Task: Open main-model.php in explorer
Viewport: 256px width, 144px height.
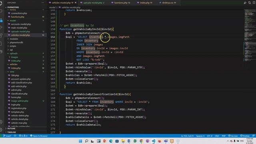Action: (19, 28)
